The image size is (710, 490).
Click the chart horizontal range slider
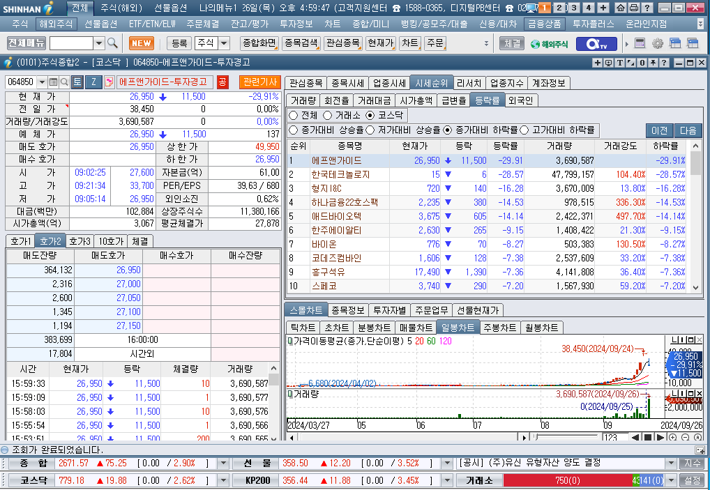pyautogui.click(x=566, y=438)
